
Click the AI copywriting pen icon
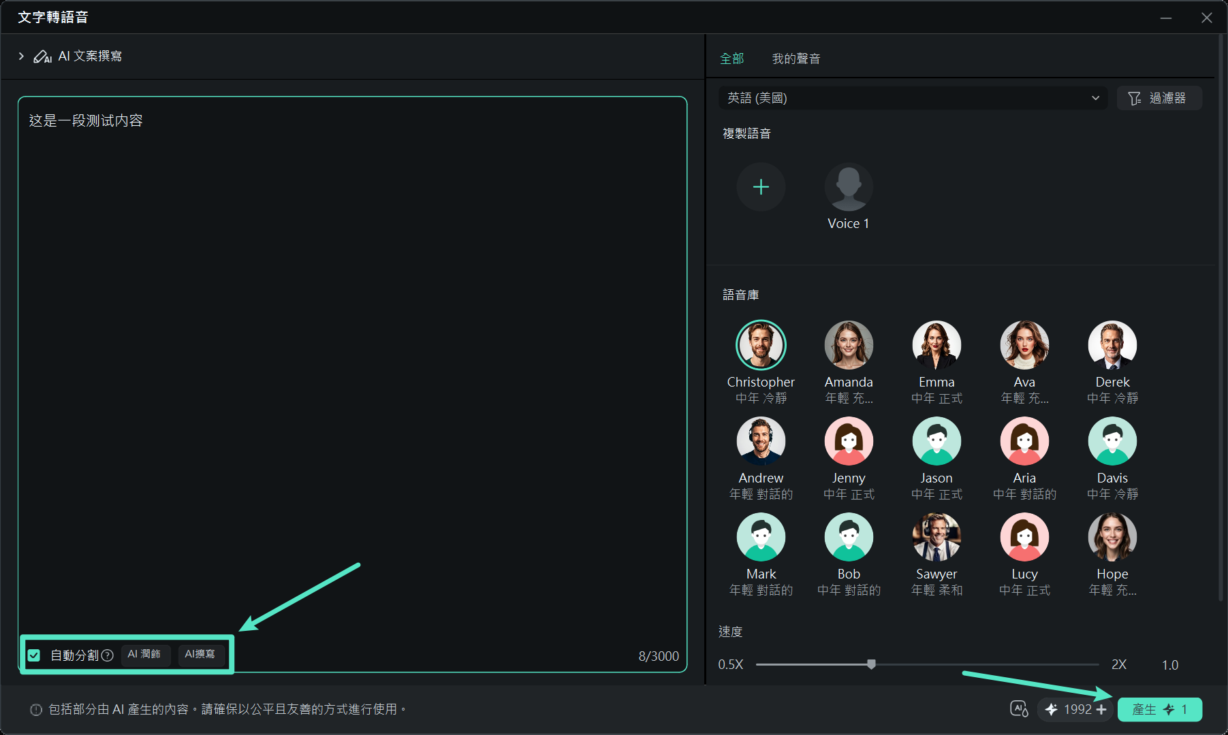[42, 56]
